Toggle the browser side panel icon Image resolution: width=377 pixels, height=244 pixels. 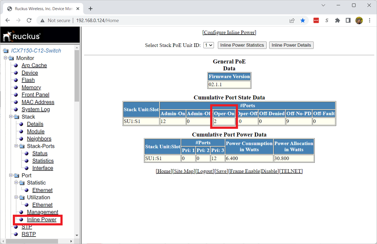348,20
